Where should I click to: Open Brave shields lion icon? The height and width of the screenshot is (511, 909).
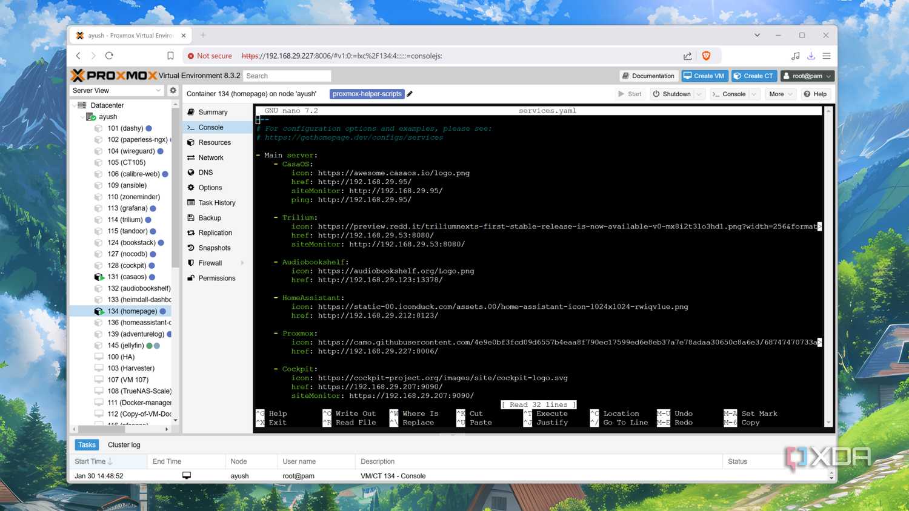pos(706,56)
